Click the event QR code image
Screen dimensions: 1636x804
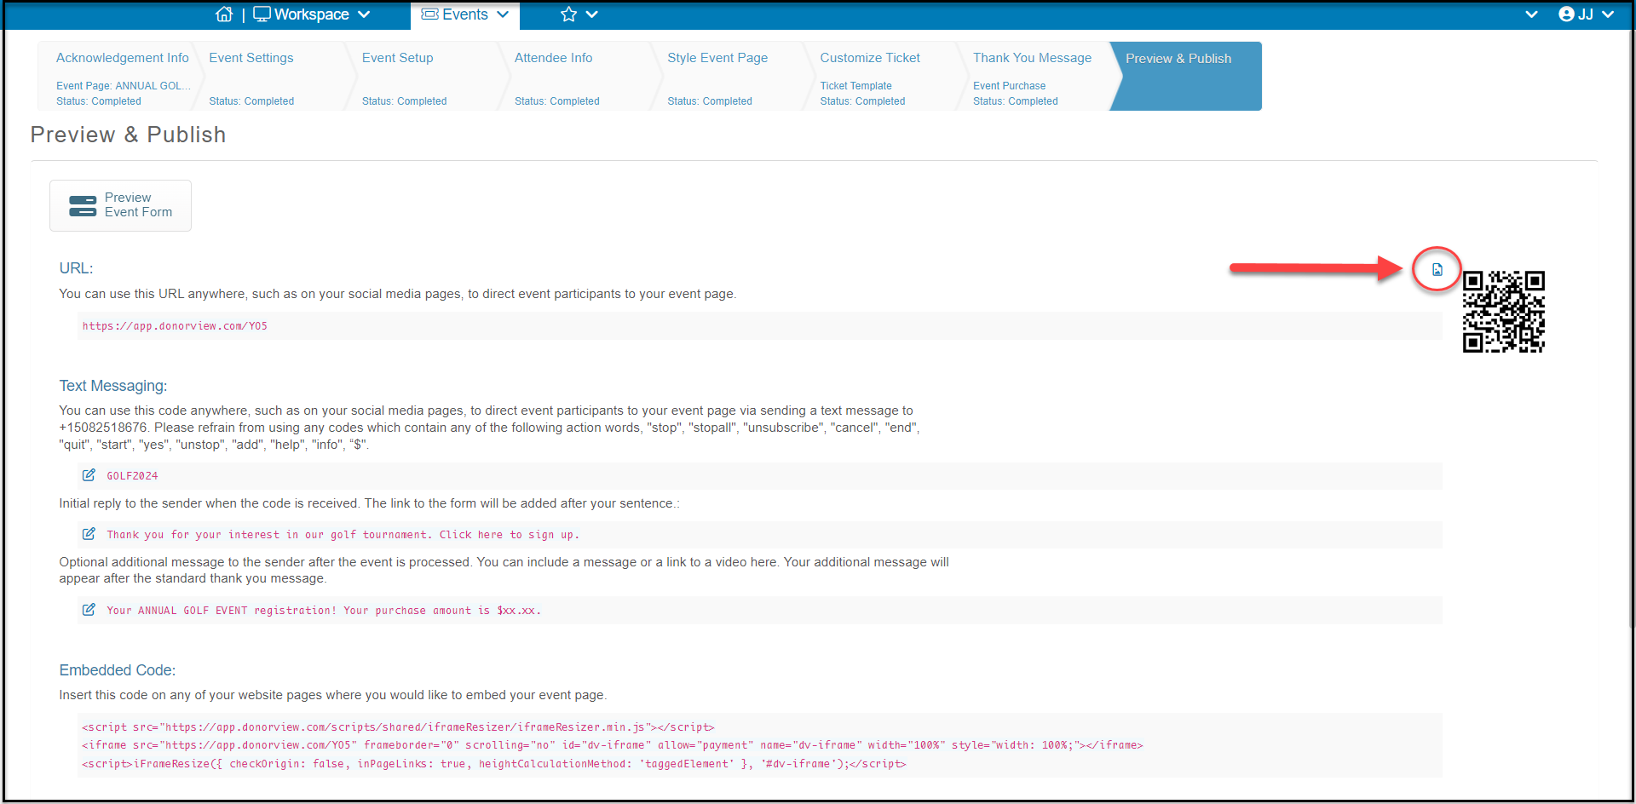[1504, 312]
